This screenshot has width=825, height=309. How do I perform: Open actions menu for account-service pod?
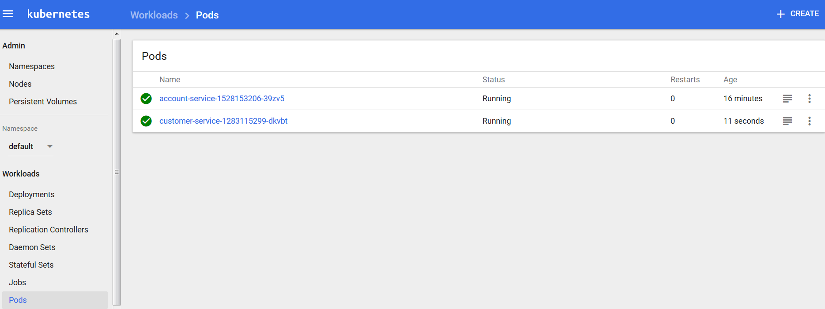pyautogui.click(x=809, y=99)
